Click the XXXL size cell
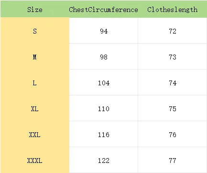The width and height of the screenshot is (207, 173). click(35, 160)
